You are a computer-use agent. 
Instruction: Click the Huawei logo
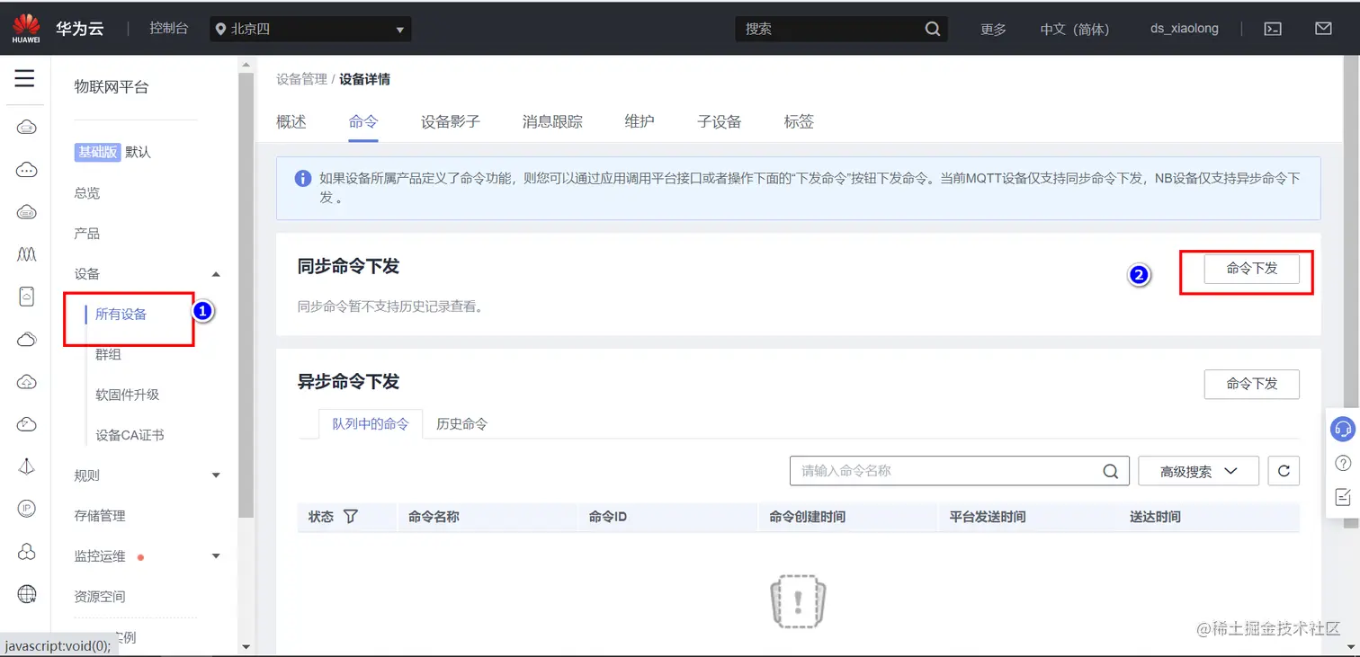point(26,28)
